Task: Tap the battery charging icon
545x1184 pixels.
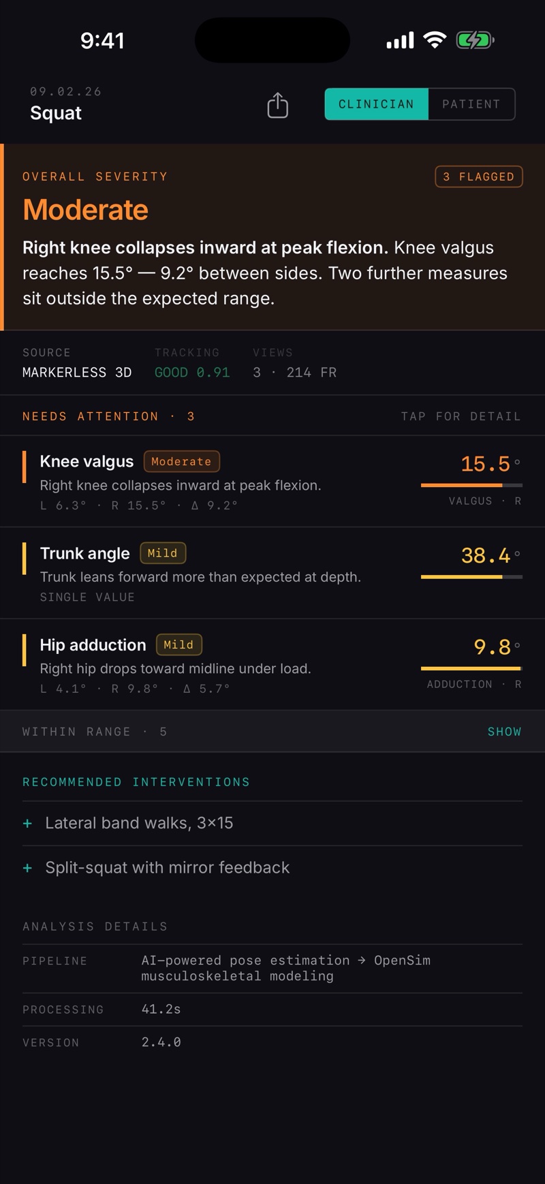Action: [475, 40]
